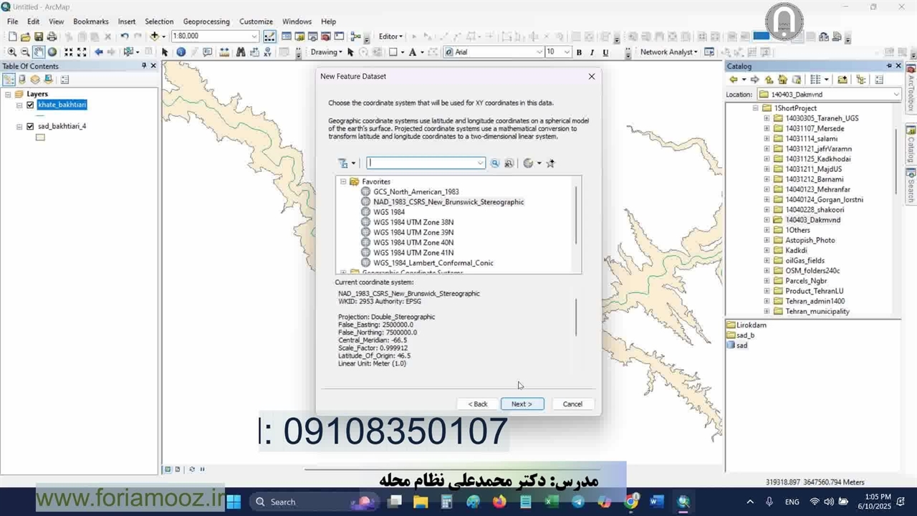Select the Zoom In tool
917x516 pixels.
(x=11, y=52)
